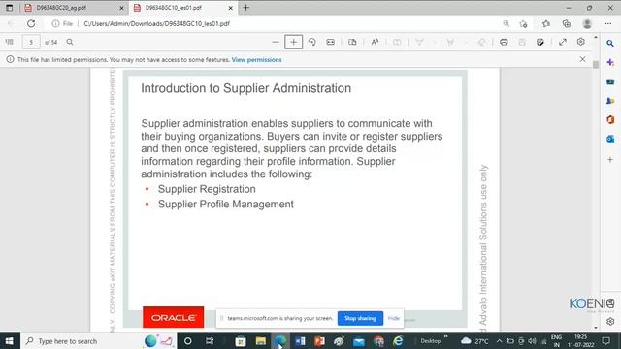Switch ENG IN input language
Viewport: 621px width, 349px height.
(556, 340)
